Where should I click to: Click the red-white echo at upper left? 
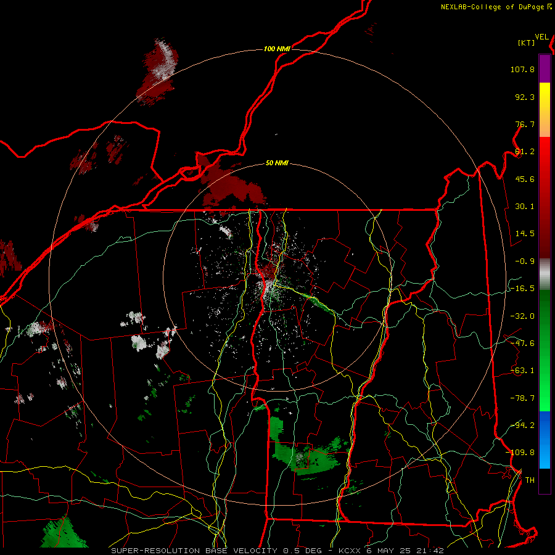pos(158,72)
